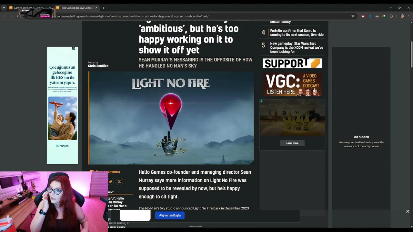Open the VGC podcast Listen Here banner

pyautogui.click(x=292, y=84)
